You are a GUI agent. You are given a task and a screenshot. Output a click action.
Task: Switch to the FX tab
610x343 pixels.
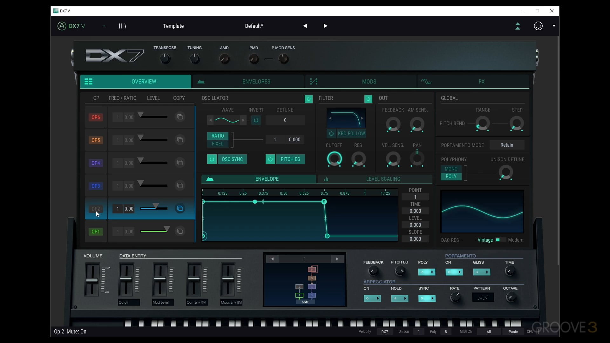[x=473, y=82]
